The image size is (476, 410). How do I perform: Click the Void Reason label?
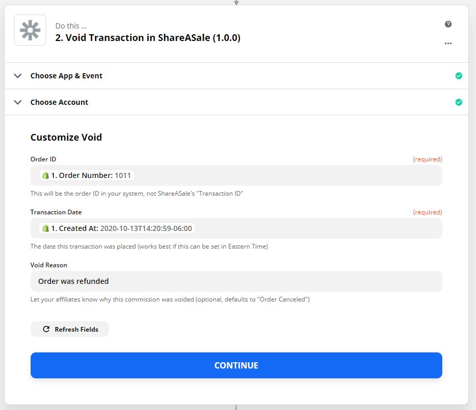click(x=49, y=265)
